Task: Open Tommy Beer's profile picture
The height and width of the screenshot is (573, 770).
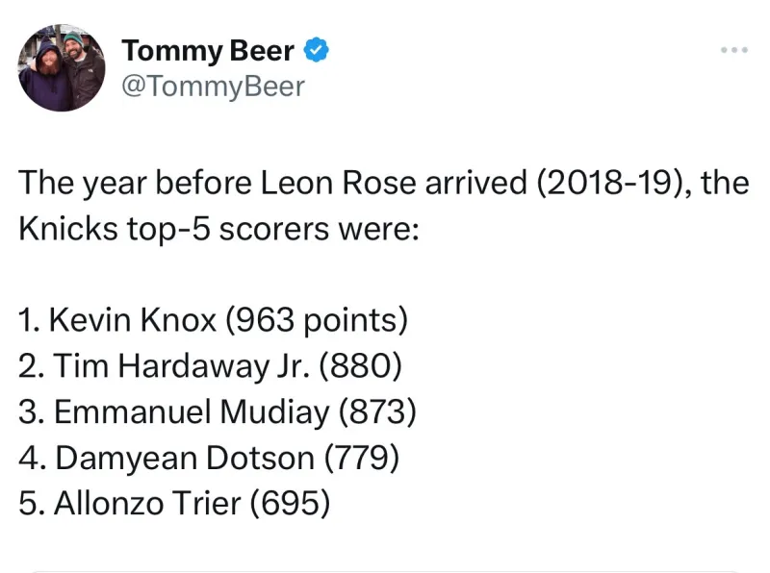Action: (x=62, y=68)
